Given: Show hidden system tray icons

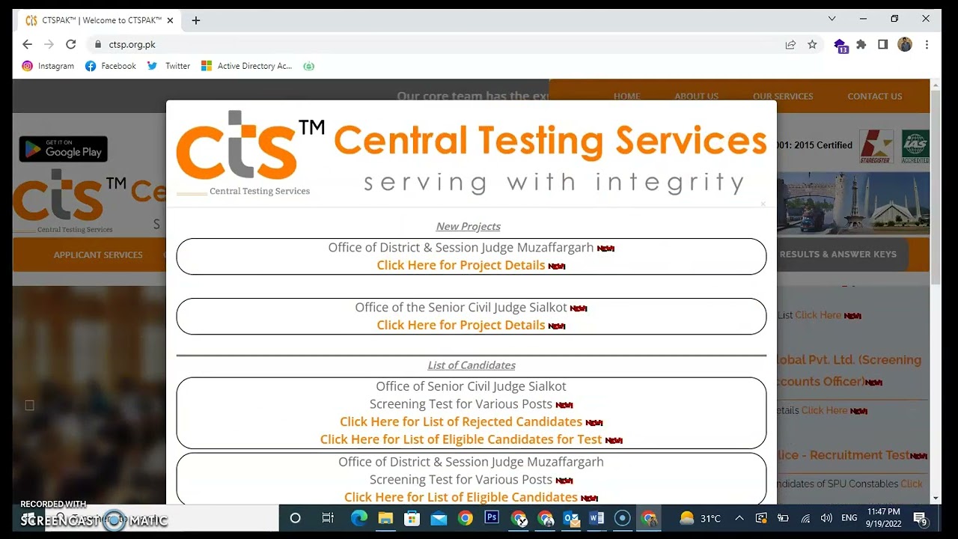Looking at the screenshot, I should click(x=739, y=518).
